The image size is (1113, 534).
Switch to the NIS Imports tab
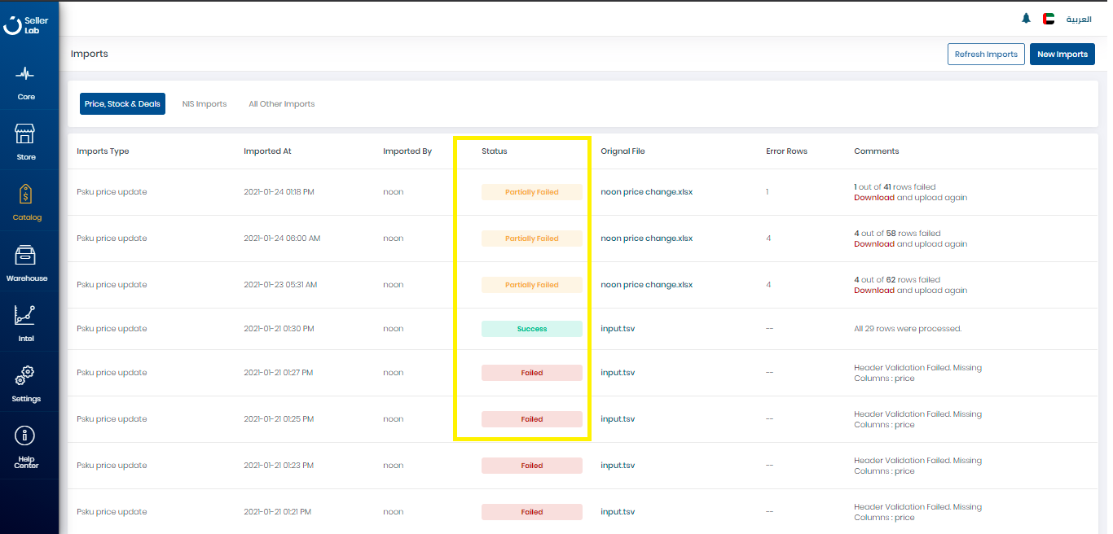click(205, 104)
